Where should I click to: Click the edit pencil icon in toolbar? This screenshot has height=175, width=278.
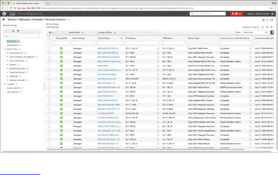[x=58, y=32]
